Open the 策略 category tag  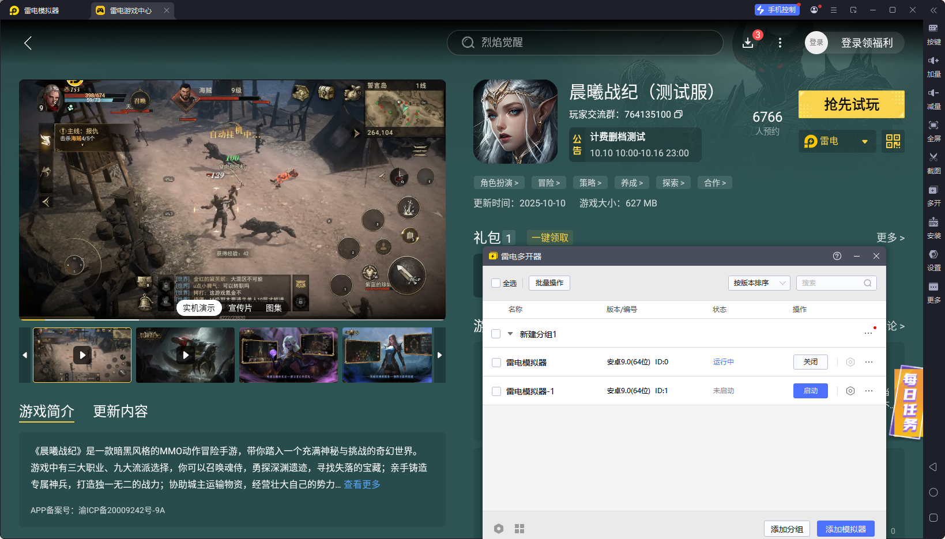(590, 183)
